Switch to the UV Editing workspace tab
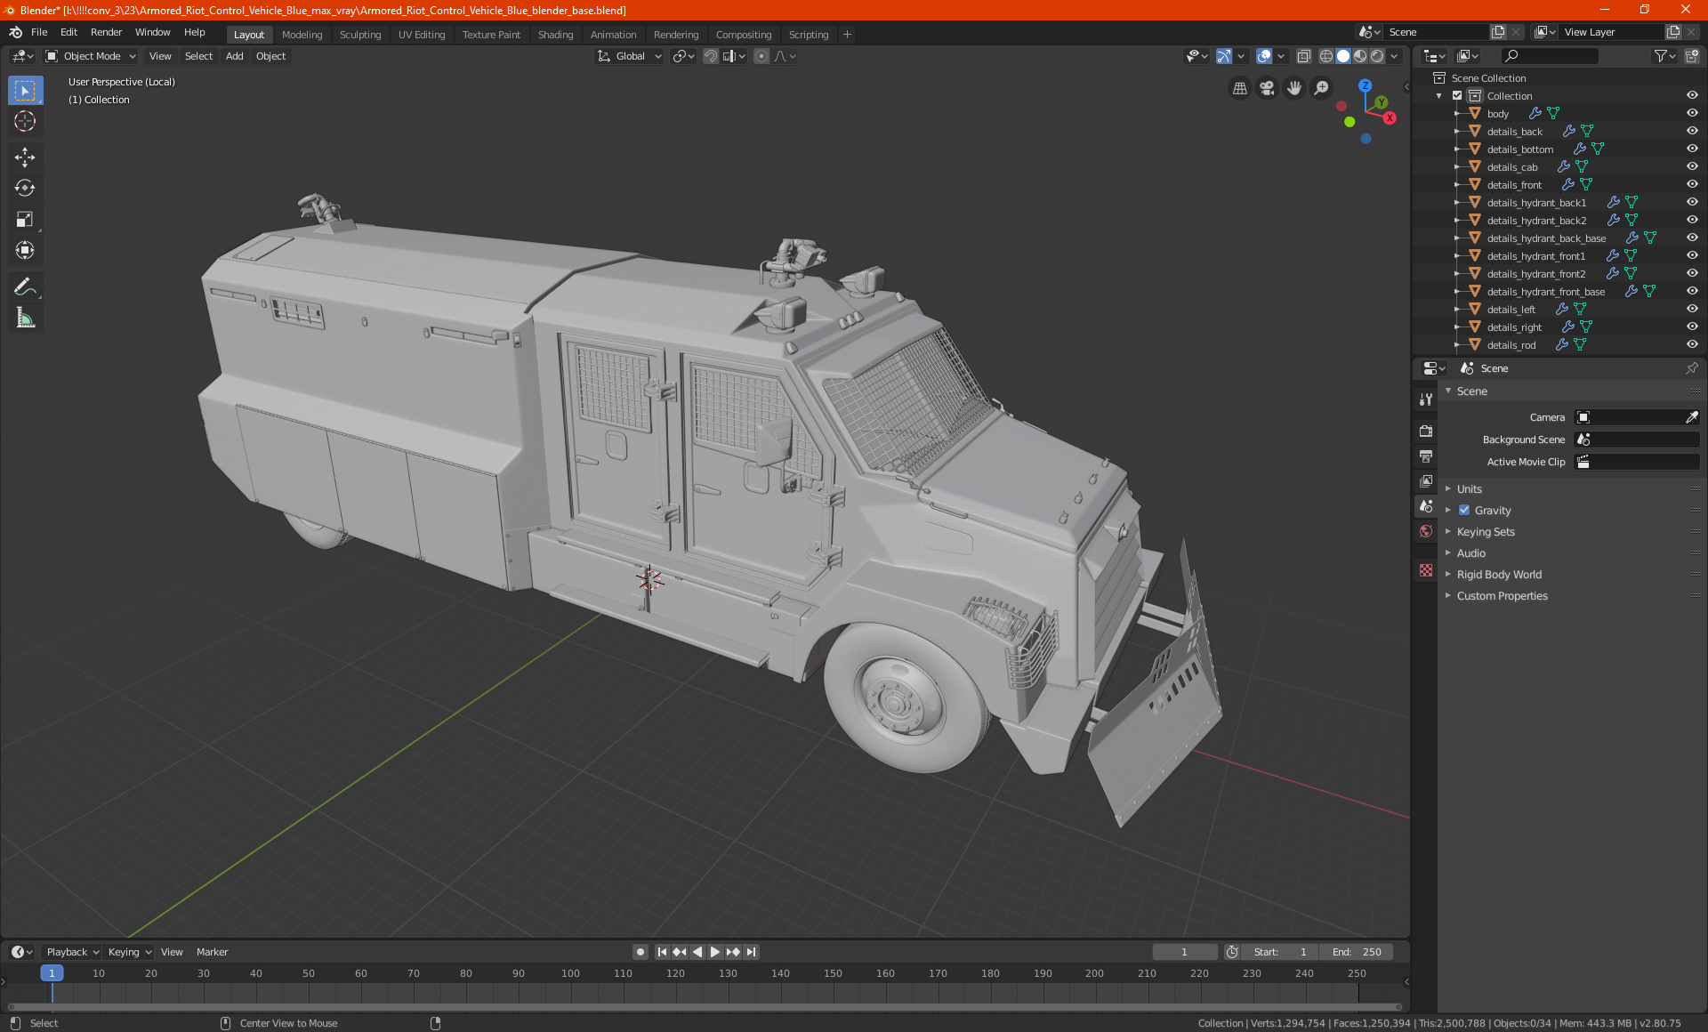Screen dimensions: 1708x1032 tap(421, 35)
